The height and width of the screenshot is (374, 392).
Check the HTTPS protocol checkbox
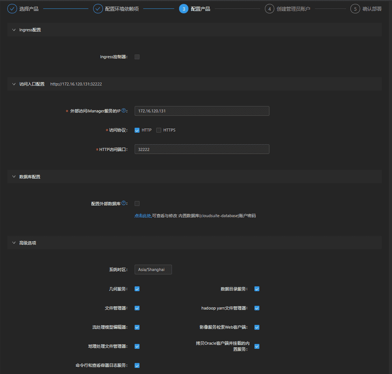pos(159,130)
